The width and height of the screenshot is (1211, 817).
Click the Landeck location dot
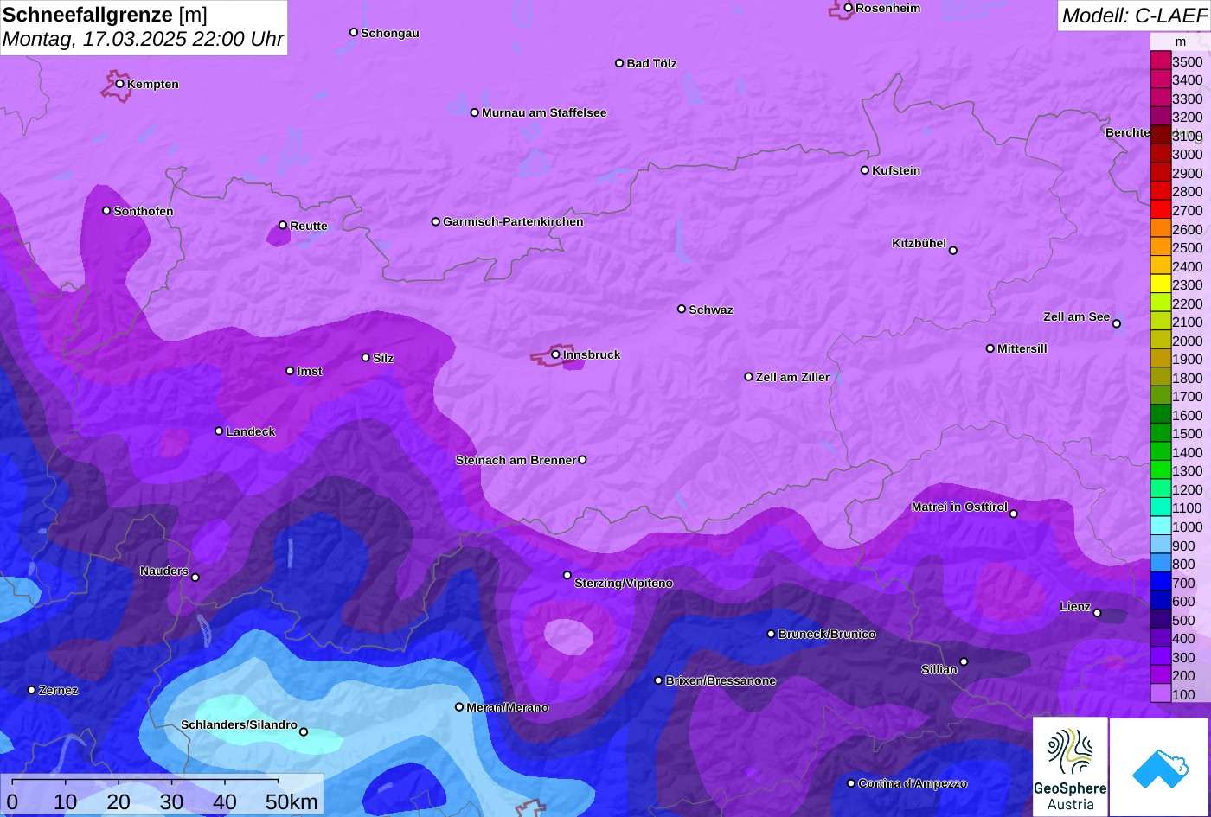pyautogui.click(x=219, y=431)
